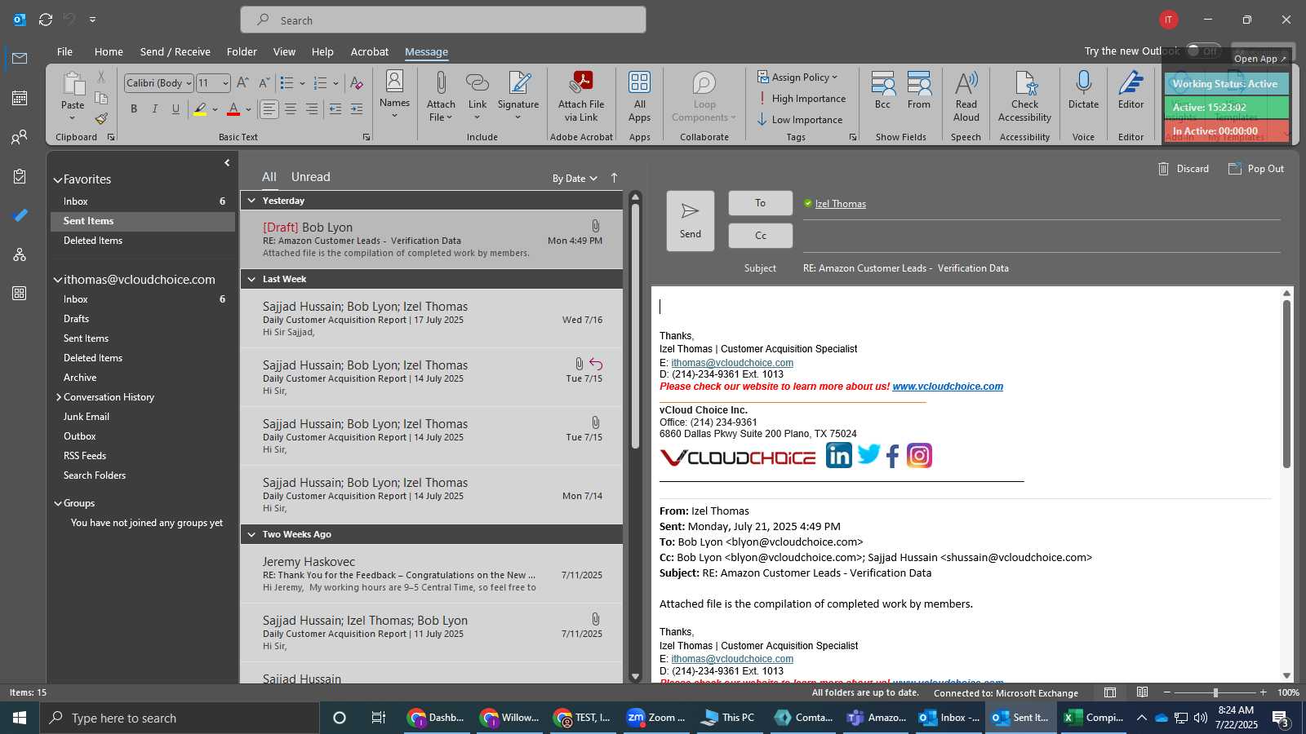
Task: Open the Folder tab
Action: (242, 51)
